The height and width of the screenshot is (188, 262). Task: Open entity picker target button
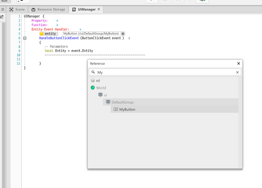pyautogui.click(x=123, y=34)
